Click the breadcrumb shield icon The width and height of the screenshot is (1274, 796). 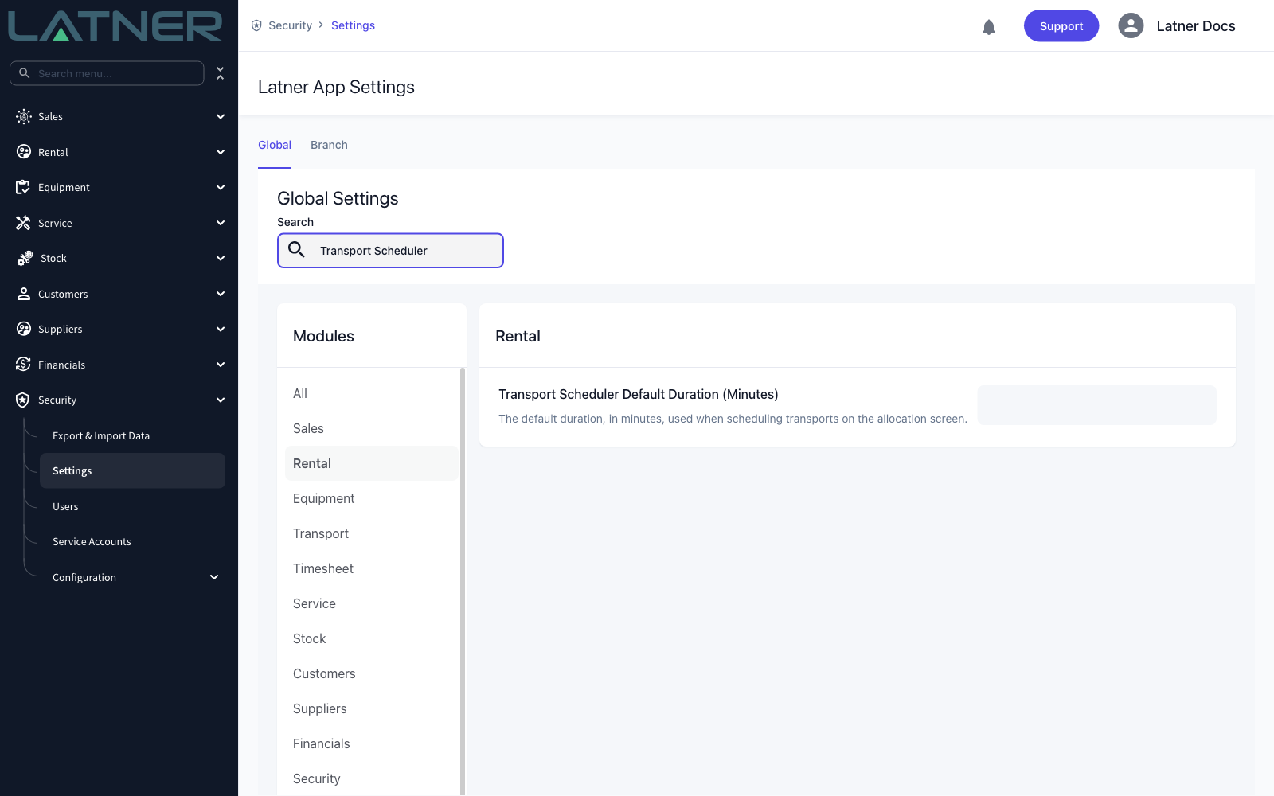click(x=256, y=25)
